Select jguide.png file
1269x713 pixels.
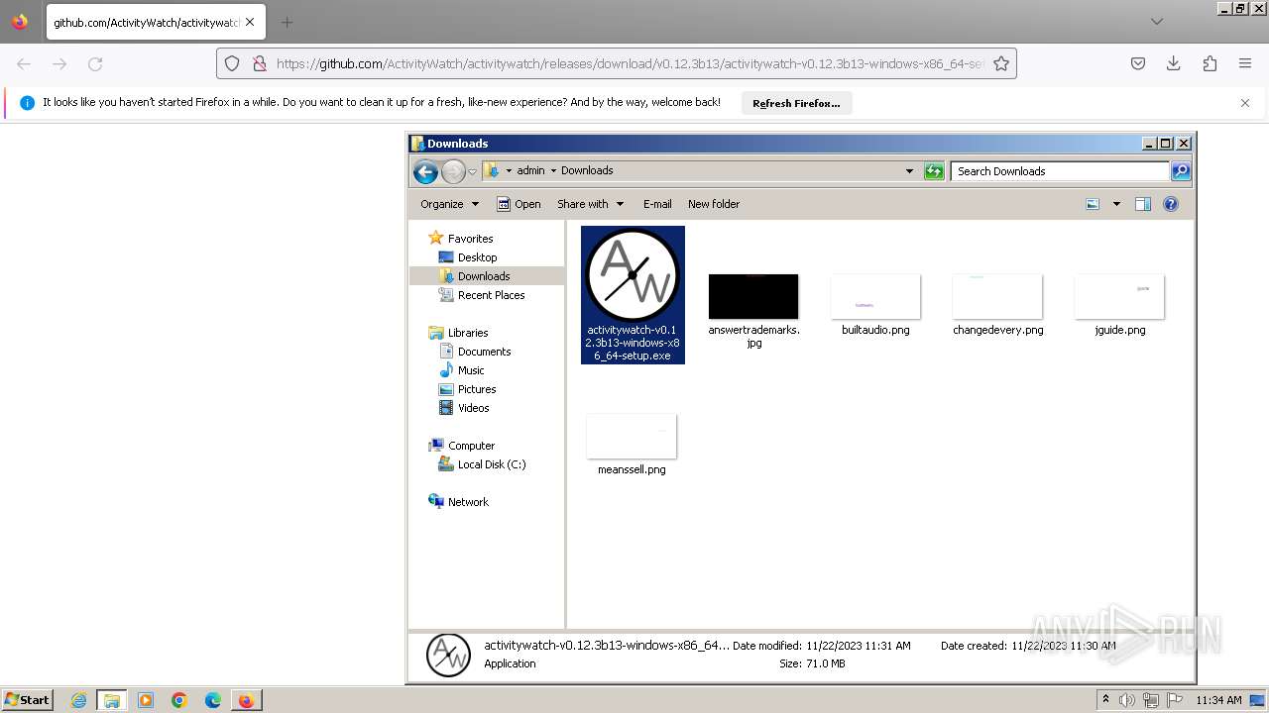(1119, 305)
